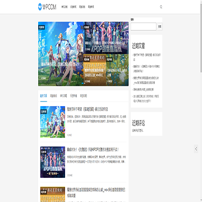202x202 pixels.
Task: Open the first link under 近期文章
Action: (147, 57)
